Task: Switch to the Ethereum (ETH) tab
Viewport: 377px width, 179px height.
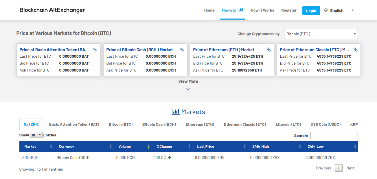Action: (200, 124)
